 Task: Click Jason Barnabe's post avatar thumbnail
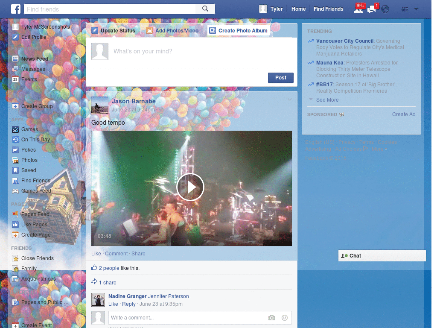100,105
